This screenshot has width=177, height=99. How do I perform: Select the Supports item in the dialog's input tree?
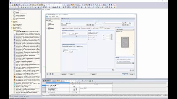coord(50,27)
